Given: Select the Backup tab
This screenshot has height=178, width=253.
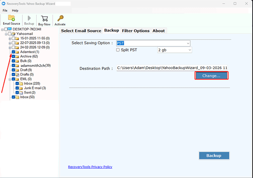Looking at the screenshot, I should tap(111, 30).
